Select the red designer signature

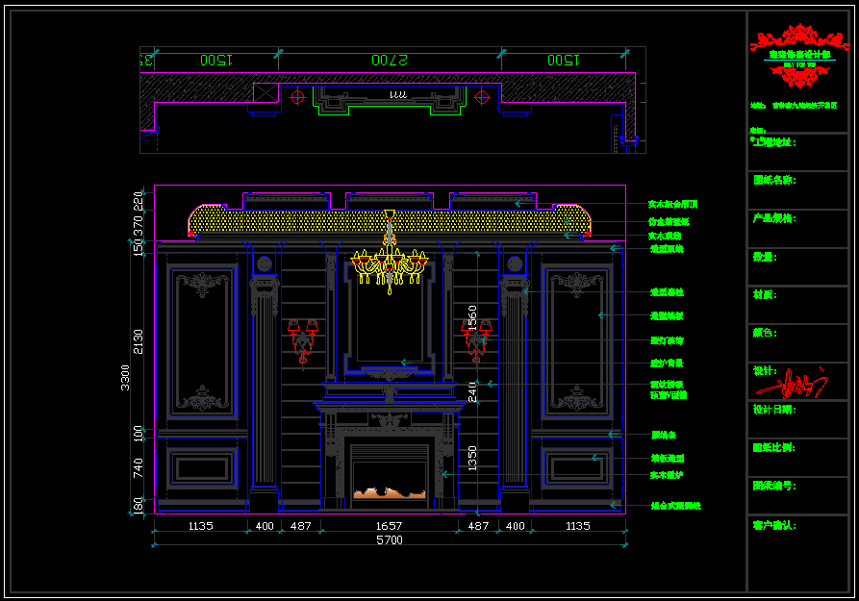791,384
